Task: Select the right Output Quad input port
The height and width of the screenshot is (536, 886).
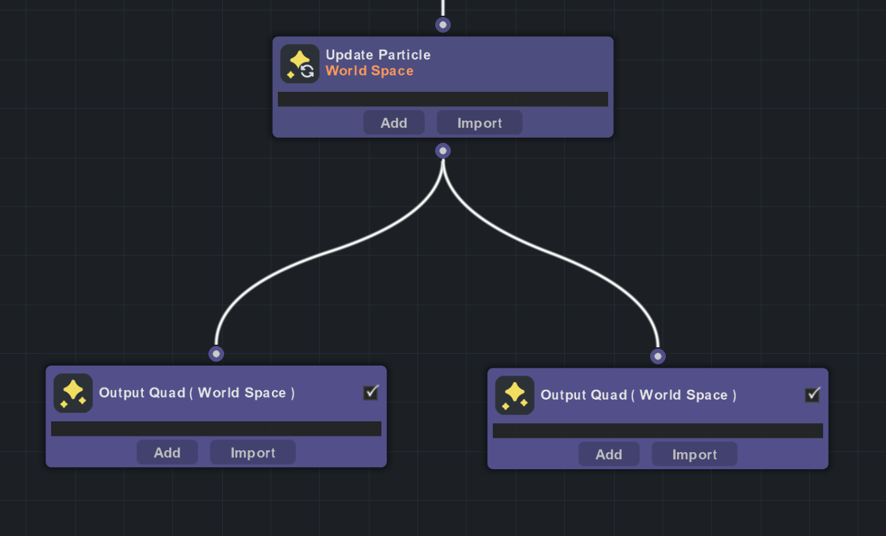Action: pyautogui.click(x=658, y=356)
